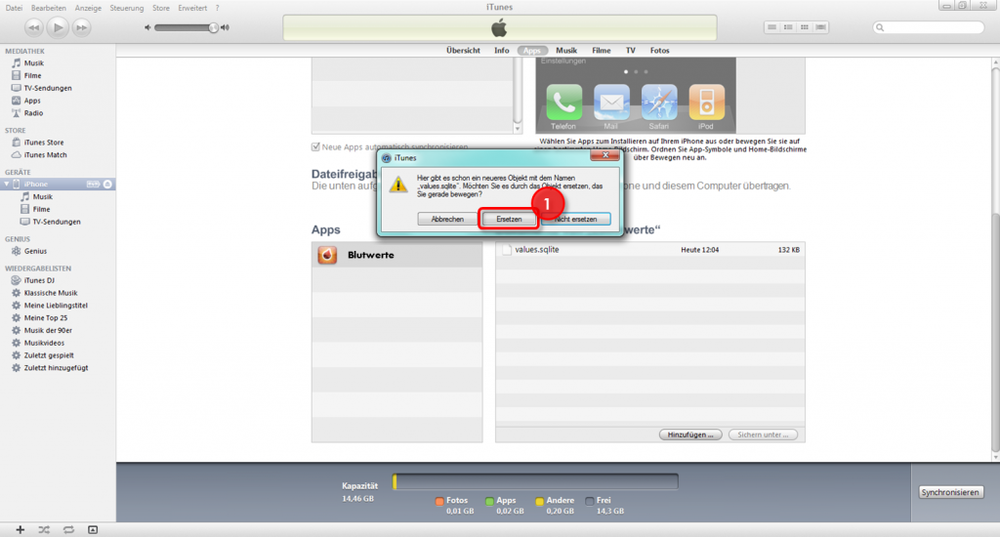Switch to Cover Flow view icon

(x=820, y=27)
